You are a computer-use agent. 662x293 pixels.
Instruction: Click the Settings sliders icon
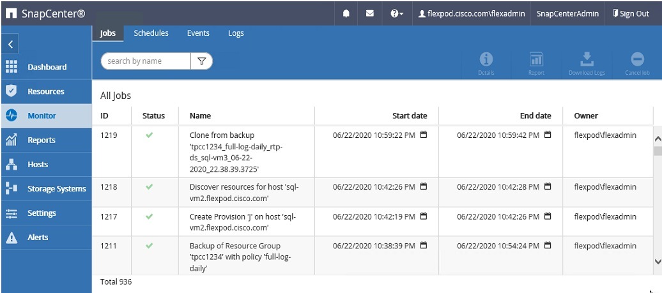12,213
